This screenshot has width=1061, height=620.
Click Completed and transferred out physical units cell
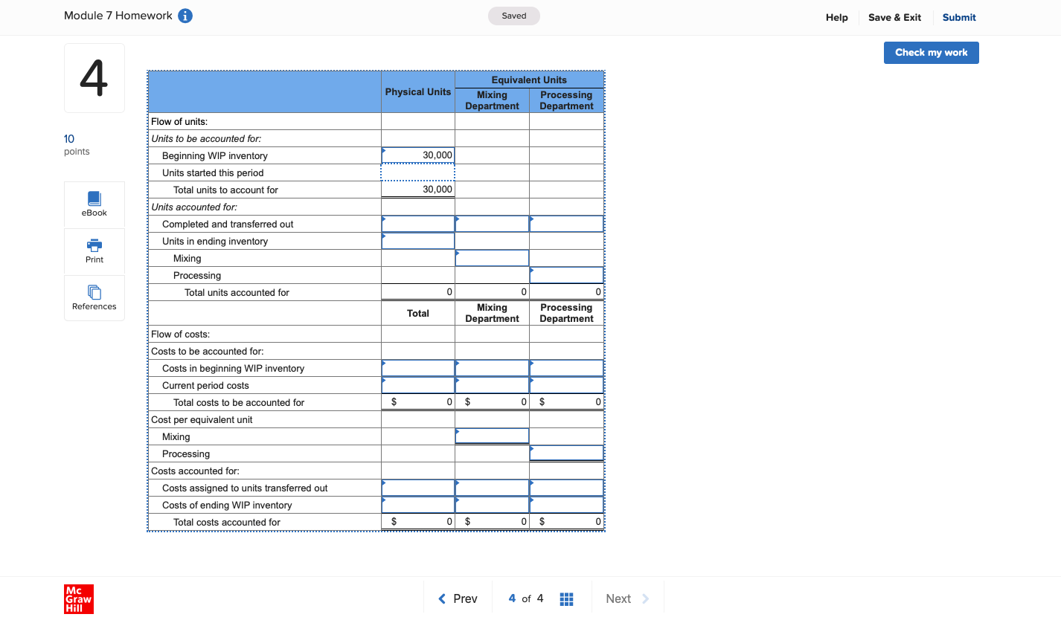pyautogui.click(x=417, y=223)
